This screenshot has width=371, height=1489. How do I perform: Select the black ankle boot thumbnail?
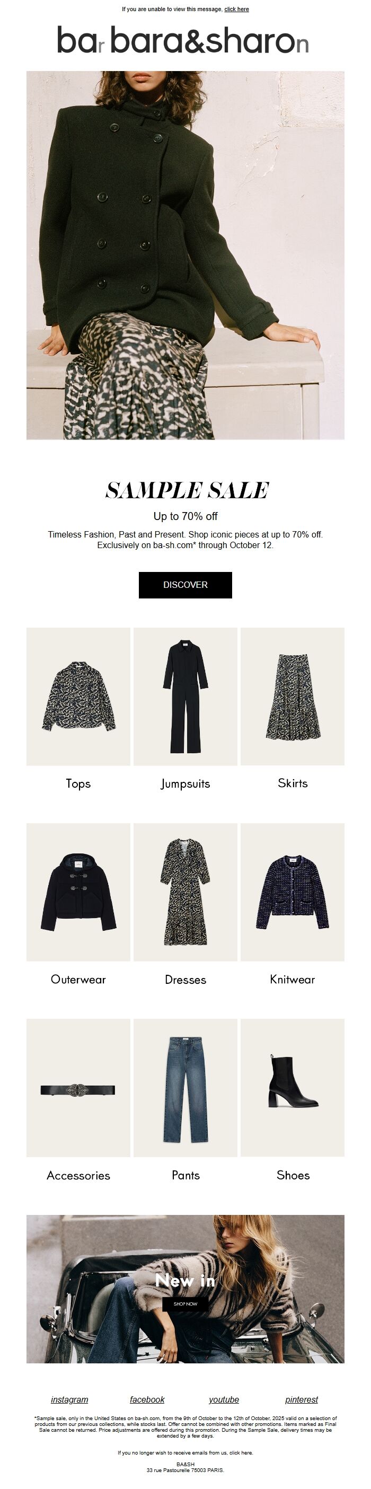293,1088
